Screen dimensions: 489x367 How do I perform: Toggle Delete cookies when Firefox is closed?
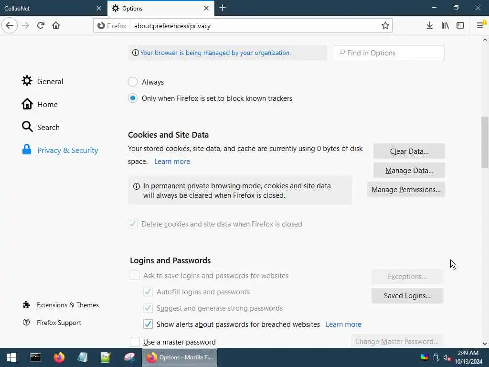(x=133, y=224)
